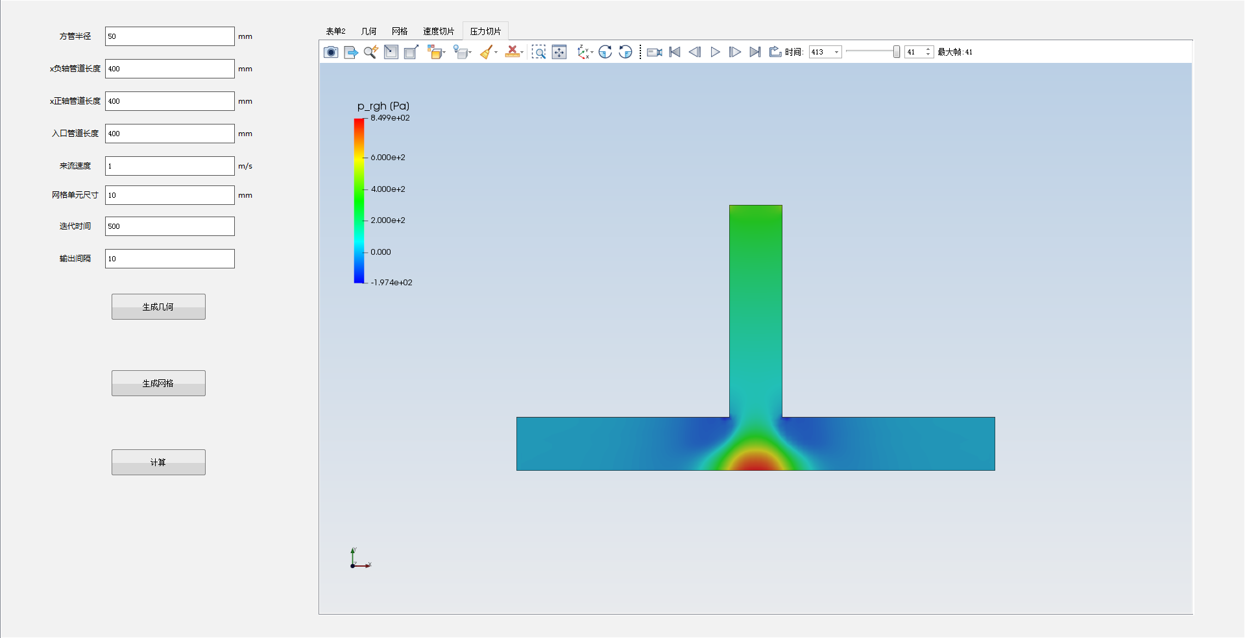The width and height of the screenshot is (1245, 638).
Task: Switch to the 网格 tab
Action: 400,31
